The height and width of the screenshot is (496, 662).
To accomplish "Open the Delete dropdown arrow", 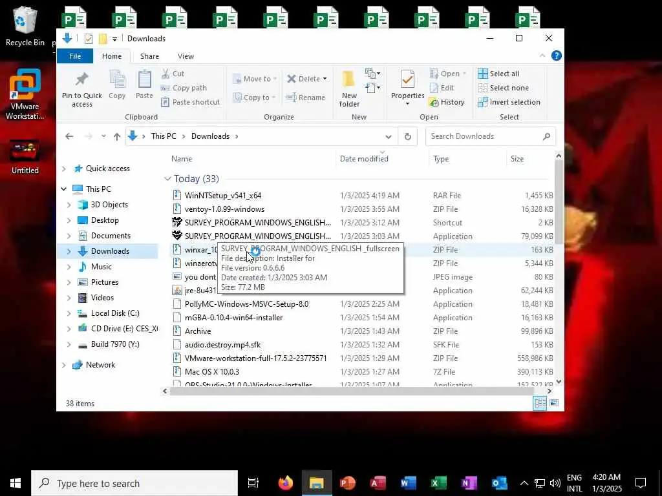I will [325, 79].
